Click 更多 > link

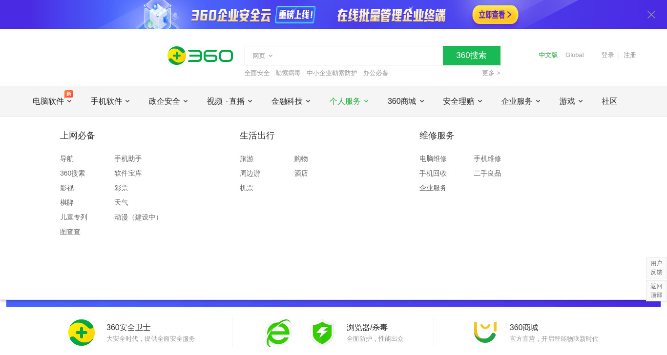491,73
